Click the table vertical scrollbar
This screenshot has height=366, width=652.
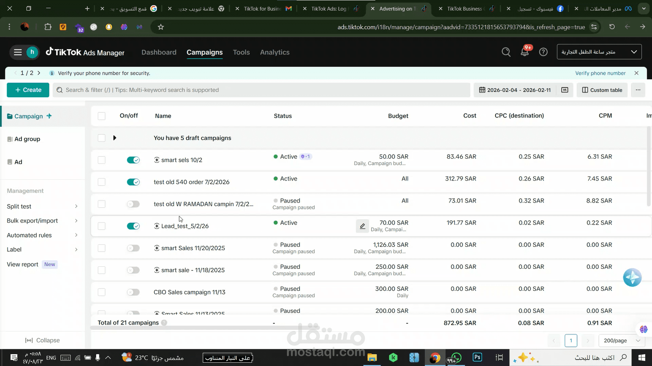[649, 167]
